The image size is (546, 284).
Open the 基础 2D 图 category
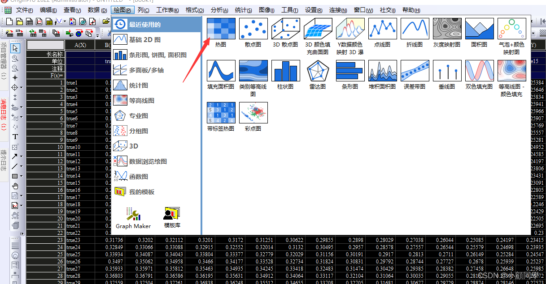point(156,40)
